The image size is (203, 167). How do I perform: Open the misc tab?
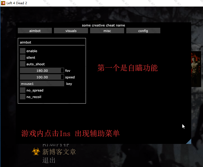[x=107, y=31]
